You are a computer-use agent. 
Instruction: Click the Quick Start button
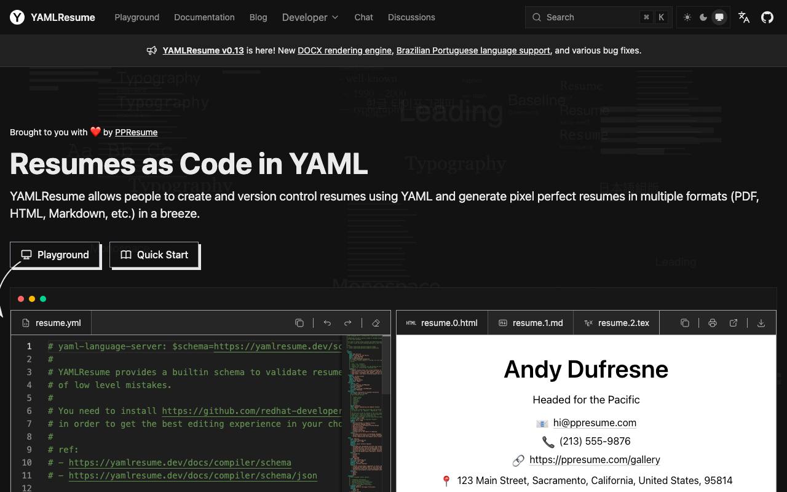click(154, 255)
